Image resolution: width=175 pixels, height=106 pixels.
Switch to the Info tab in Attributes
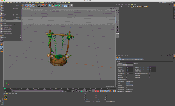[x=123, y=59]
